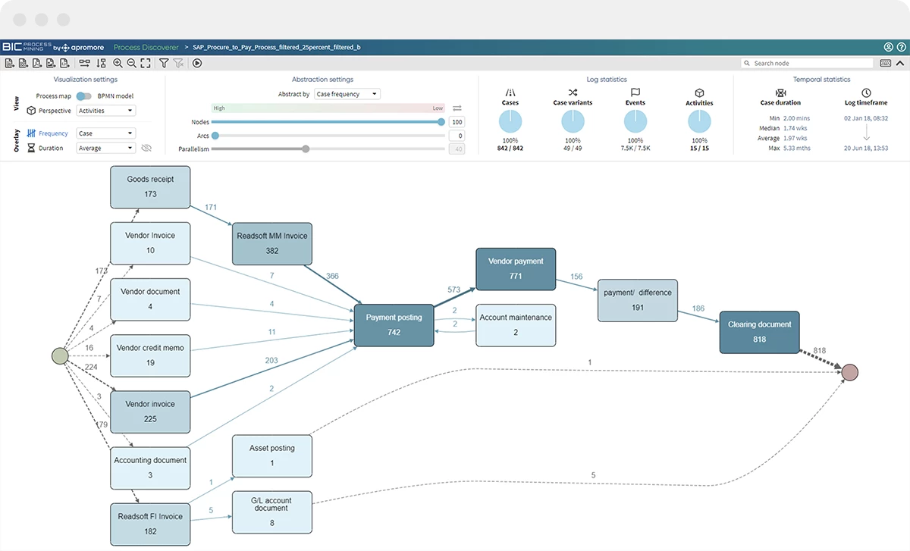Toggle Process map / BPMN model switch

tap(84, 96)
